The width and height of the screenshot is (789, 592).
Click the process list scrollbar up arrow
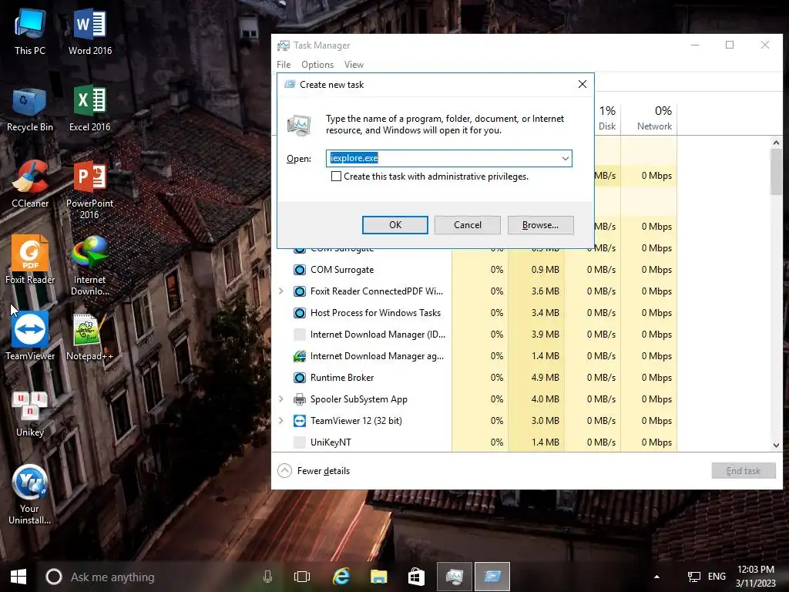[776, 143]
